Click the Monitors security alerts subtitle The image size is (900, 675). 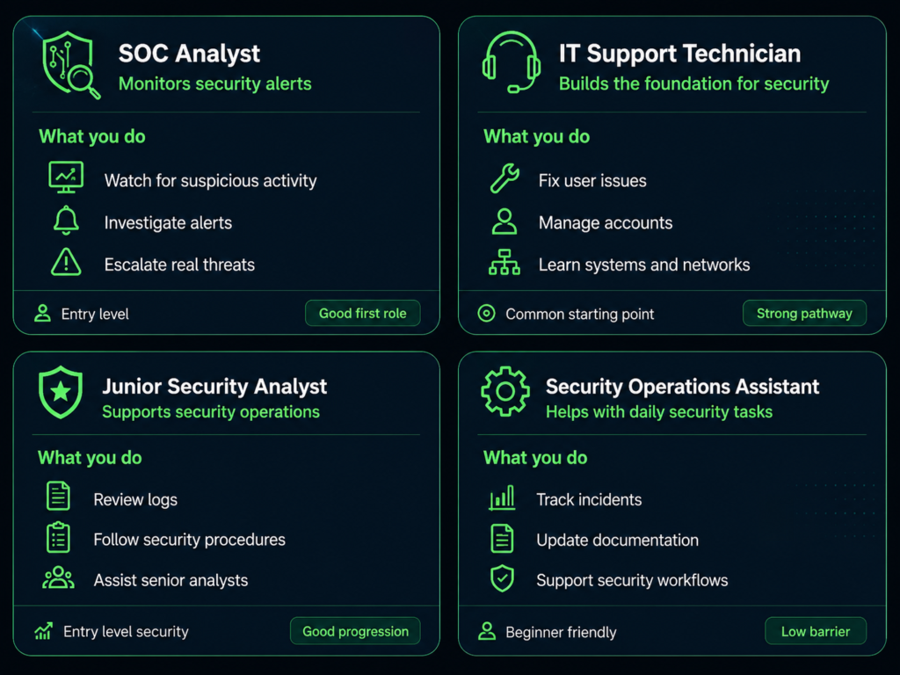click(215, 83)
